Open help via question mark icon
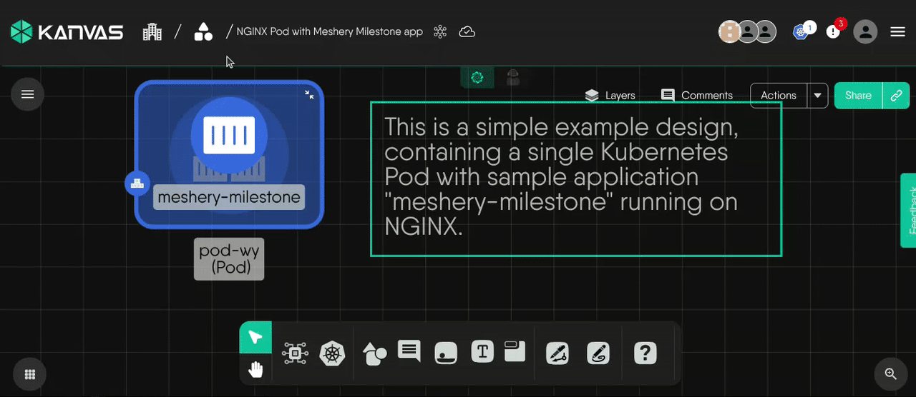Viewport: 916px width, 397px height. [645, 353]
